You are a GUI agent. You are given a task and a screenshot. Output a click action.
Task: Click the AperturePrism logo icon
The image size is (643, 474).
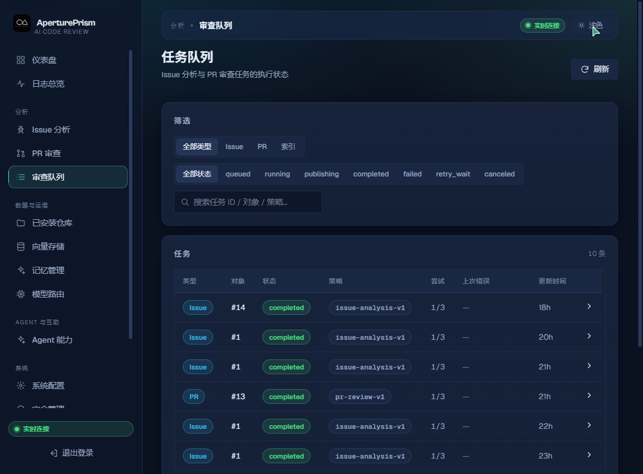(x=22, y=23)
